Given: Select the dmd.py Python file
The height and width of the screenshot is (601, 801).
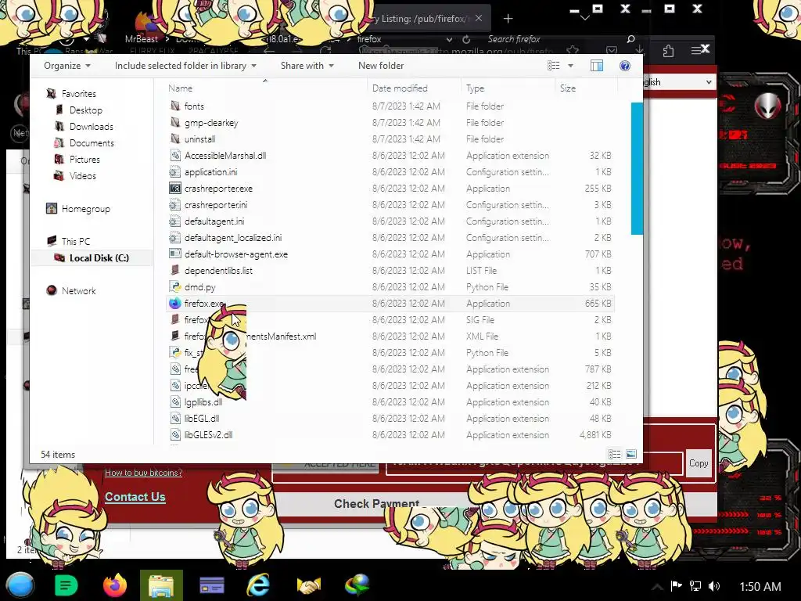Looking at the screenshot, I should click(x=199, y=286).
